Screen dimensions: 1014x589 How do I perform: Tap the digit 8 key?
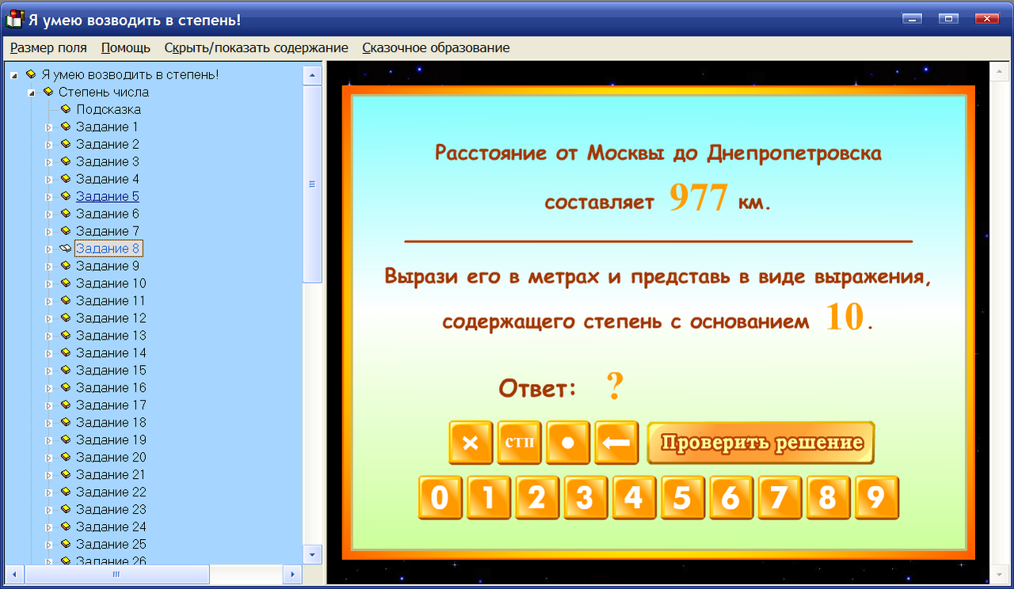pos(828,498)
